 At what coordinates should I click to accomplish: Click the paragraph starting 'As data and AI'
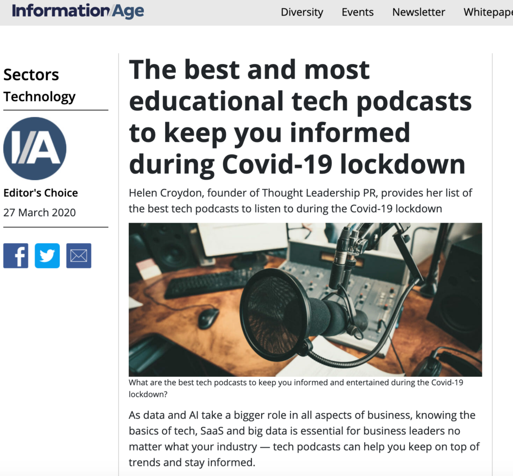[304, 439]
